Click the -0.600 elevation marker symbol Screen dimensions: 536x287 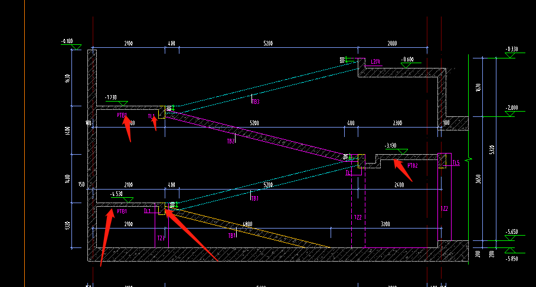pos(406,65)
